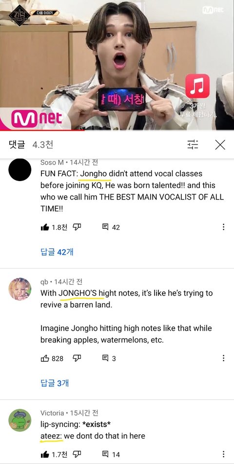The width and height of the screenshot is (234, 464).
Task: Like qb's comment about high notes
Action: coord(45,358)
